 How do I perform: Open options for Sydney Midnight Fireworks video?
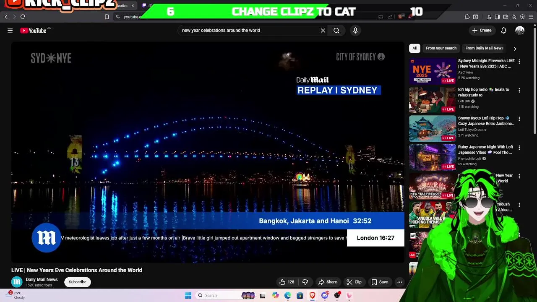click(x=519, y=62)
